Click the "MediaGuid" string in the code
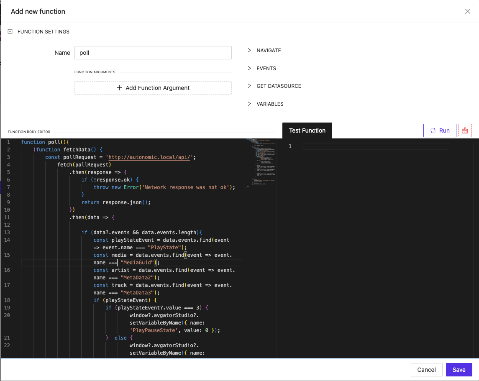This screenshot has width=479, height=381. pos(136,263)
